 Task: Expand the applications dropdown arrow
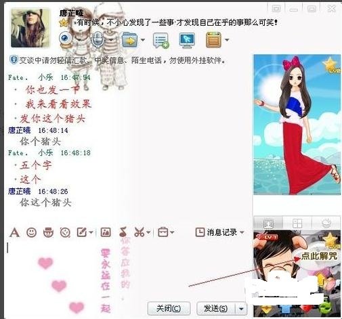coord(227,40)
